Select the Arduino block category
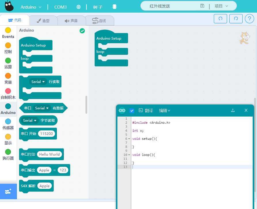This screenshot has height=209, width=257. click(x=8, y=109)
